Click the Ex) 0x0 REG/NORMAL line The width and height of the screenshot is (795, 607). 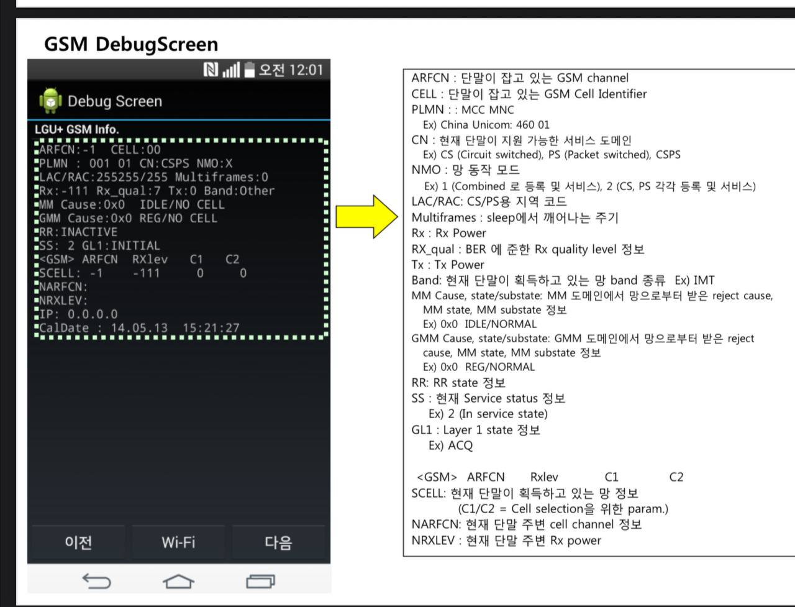click(x=479, y=367)
